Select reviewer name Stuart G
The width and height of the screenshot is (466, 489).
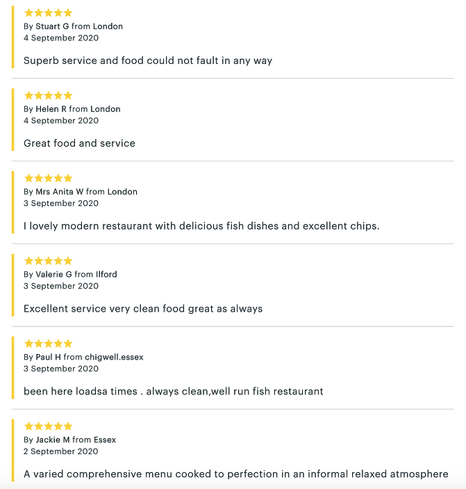(52, 26)
